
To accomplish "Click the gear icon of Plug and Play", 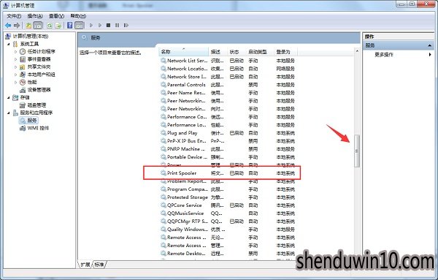I will (164, 133).
